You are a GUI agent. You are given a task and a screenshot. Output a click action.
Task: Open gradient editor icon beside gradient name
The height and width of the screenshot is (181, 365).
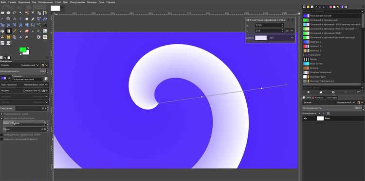click(x=46, y=79)
